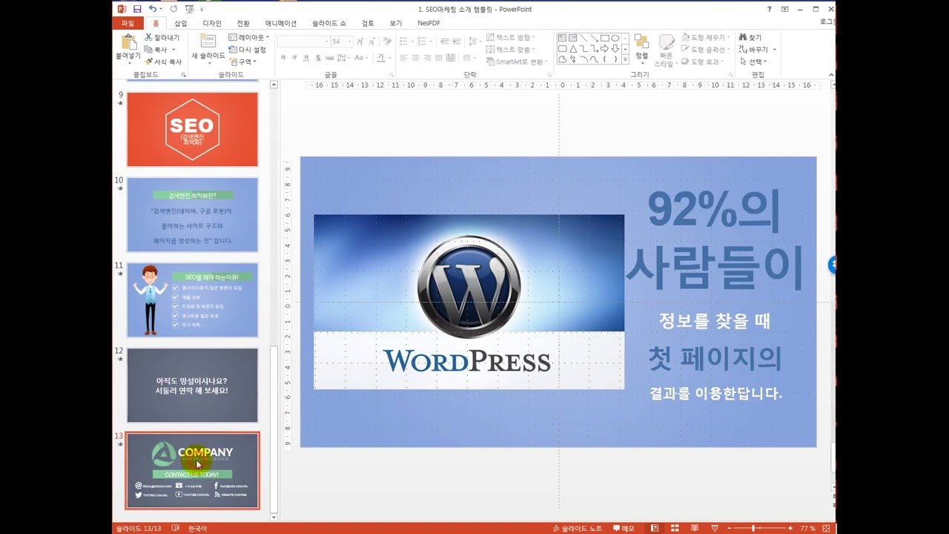Click Quick Styles (빠른 스타일) button

tap(667, 50)
